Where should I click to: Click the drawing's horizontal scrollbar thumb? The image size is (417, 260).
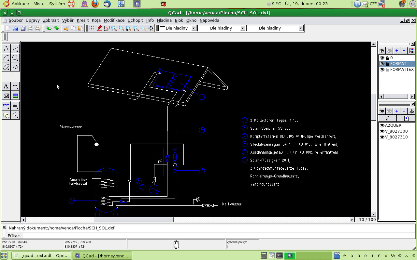tap(134, 220)
